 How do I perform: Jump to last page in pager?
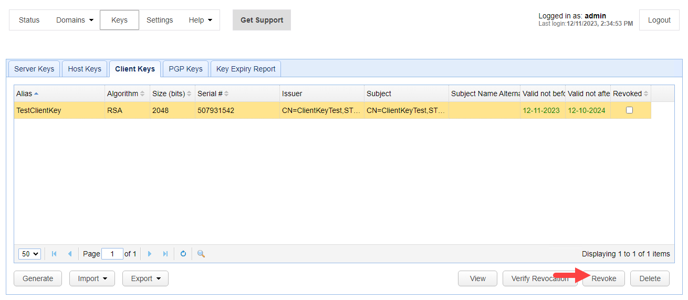[x=165, y=254]
